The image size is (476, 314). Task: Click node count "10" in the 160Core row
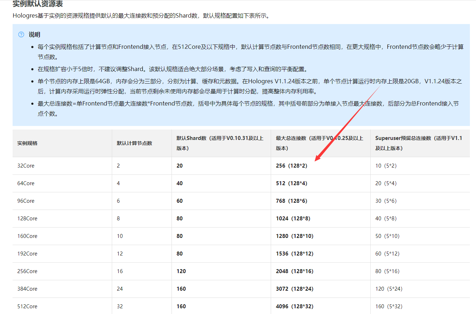pyautogui.click(x=120, y=236)
